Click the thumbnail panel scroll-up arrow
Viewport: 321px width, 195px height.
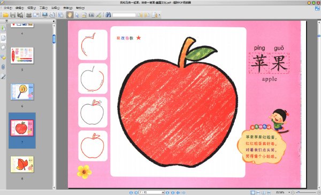54,26
